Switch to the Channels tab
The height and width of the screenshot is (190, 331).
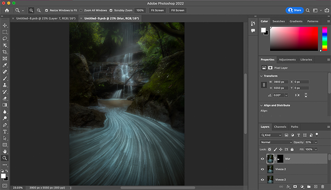280,127
